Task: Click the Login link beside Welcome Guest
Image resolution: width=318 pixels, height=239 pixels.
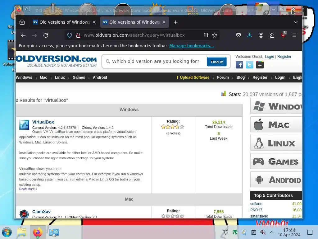Action: (269, 57)
